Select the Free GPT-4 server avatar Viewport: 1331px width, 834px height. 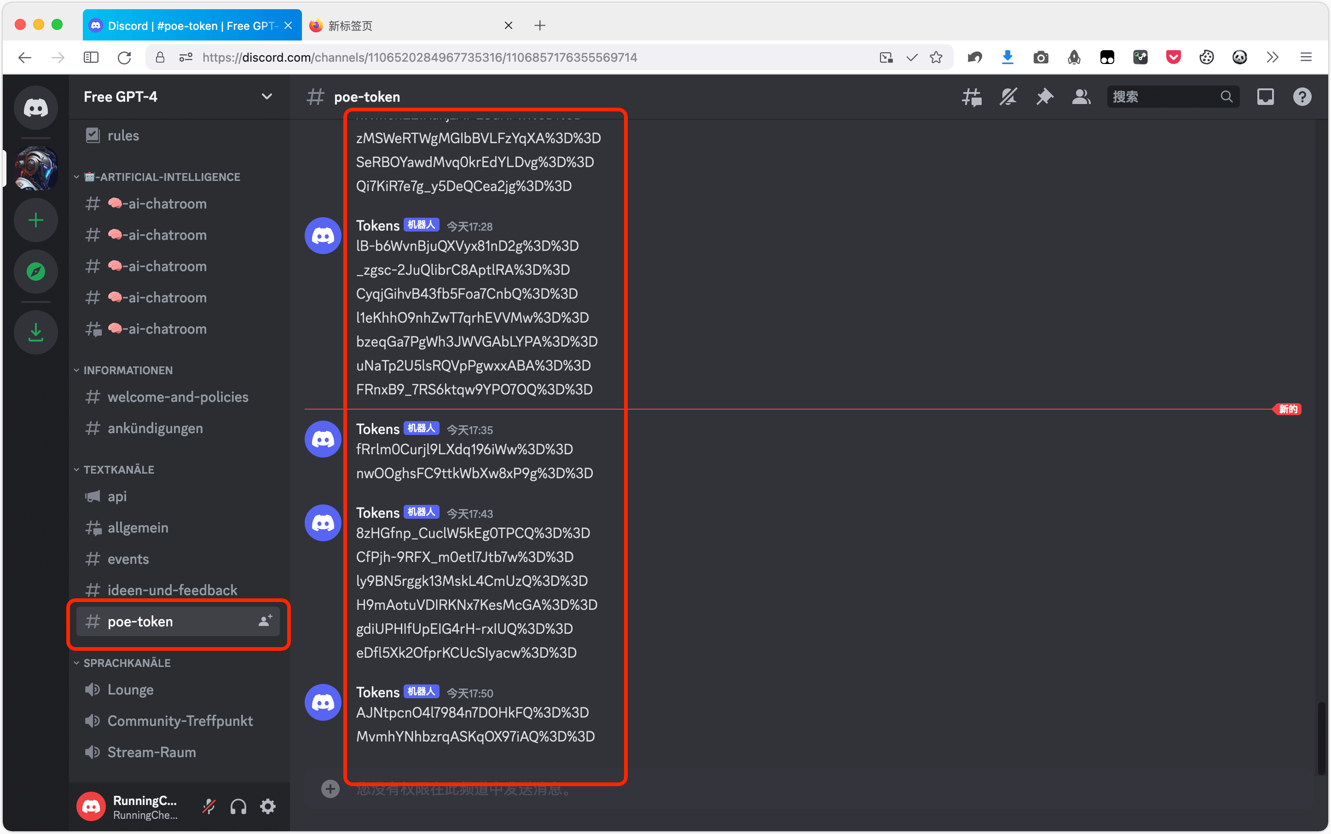36,168
